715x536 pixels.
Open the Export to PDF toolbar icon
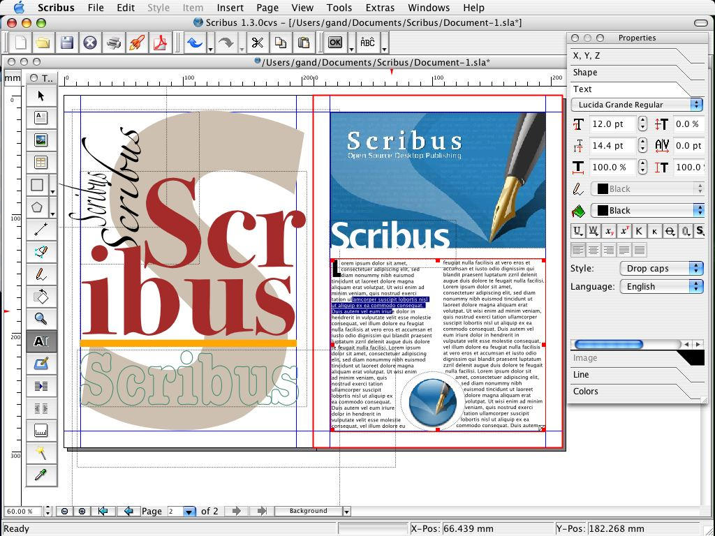tap(161, 43)
